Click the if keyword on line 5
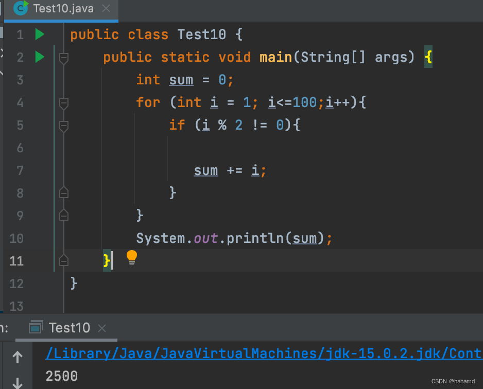 [177, 125]
